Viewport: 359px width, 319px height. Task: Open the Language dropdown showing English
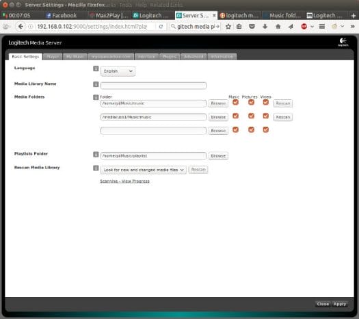pyautogui.click(x=118, y=71)
